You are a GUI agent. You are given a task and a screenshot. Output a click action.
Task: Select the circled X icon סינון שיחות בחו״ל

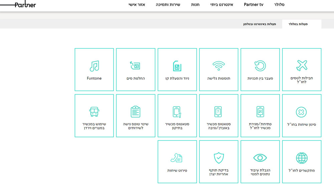pyautogui.click(x=301, y=112)
